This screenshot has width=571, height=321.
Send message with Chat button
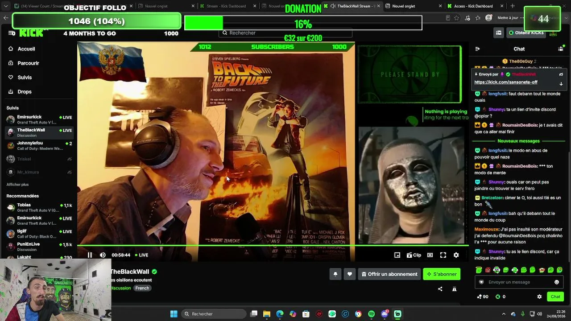pos(555,296)
